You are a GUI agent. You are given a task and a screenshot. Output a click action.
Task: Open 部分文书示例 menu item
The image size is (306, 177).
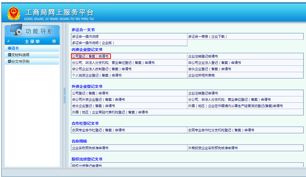point(19,62)
